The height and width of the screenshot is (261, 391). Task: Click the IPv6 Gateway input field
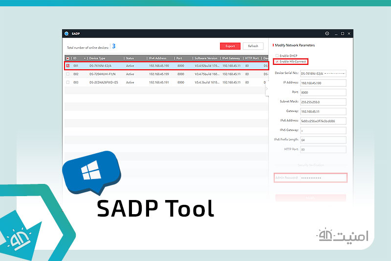click(x=323, y=130)
